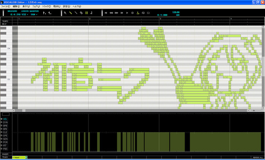265x160 pixels.
Task: Toggle the yellow marker transport icon
Action: click(x=138, y=13)
